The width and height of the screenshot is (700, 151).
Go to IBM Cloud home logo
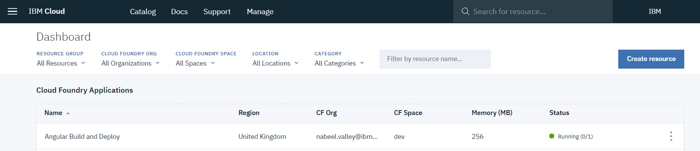pyautogui.click(x=47, y=12)
